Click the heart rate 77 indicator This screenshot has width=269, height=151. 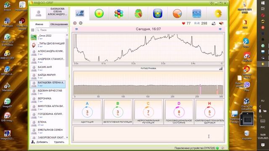tap(186, 23)
